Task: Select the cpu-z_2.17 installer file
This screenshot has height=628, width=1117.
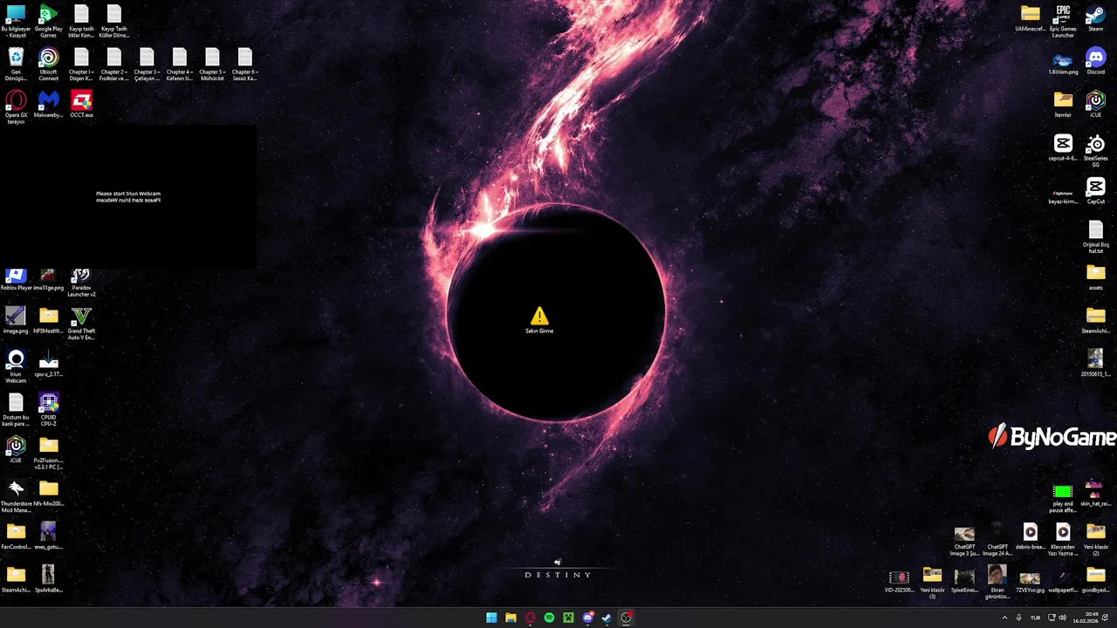Action: click(49, 360)
